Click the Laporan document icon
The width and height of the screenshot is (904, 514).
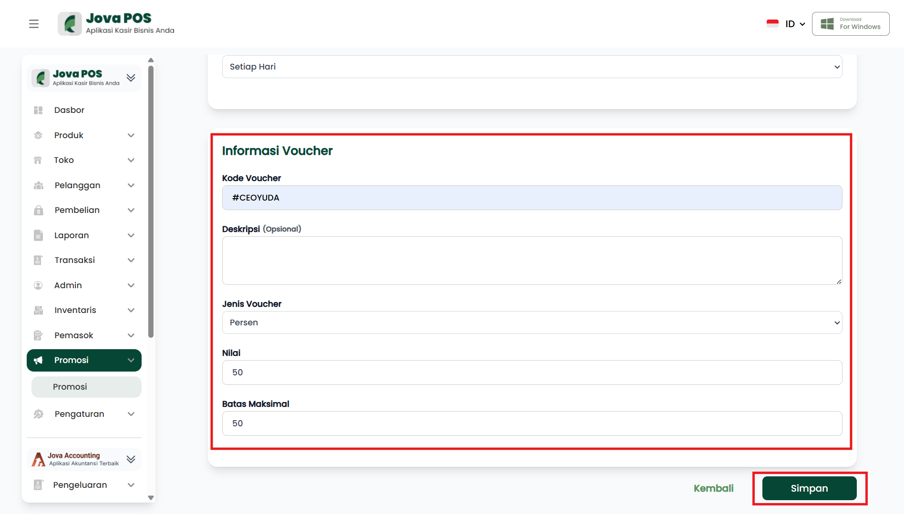pyautogui.click(x=39, y=235)
